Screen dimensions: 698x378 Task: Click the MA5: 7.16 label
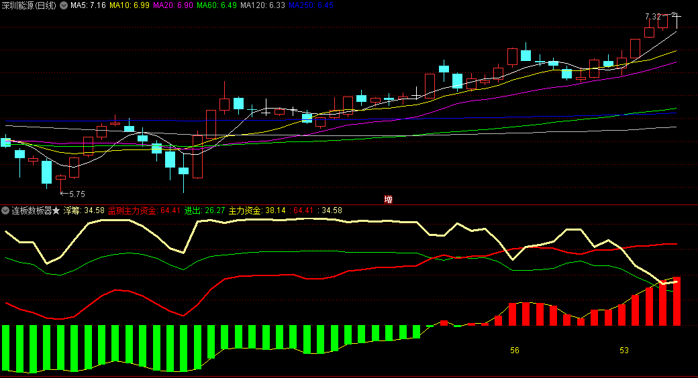tap(88, 5)
